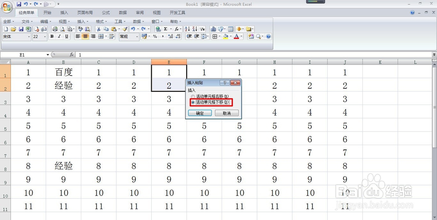Sort ascending A to Z
This screenshot has height=220, width=437.
(187, 29)
